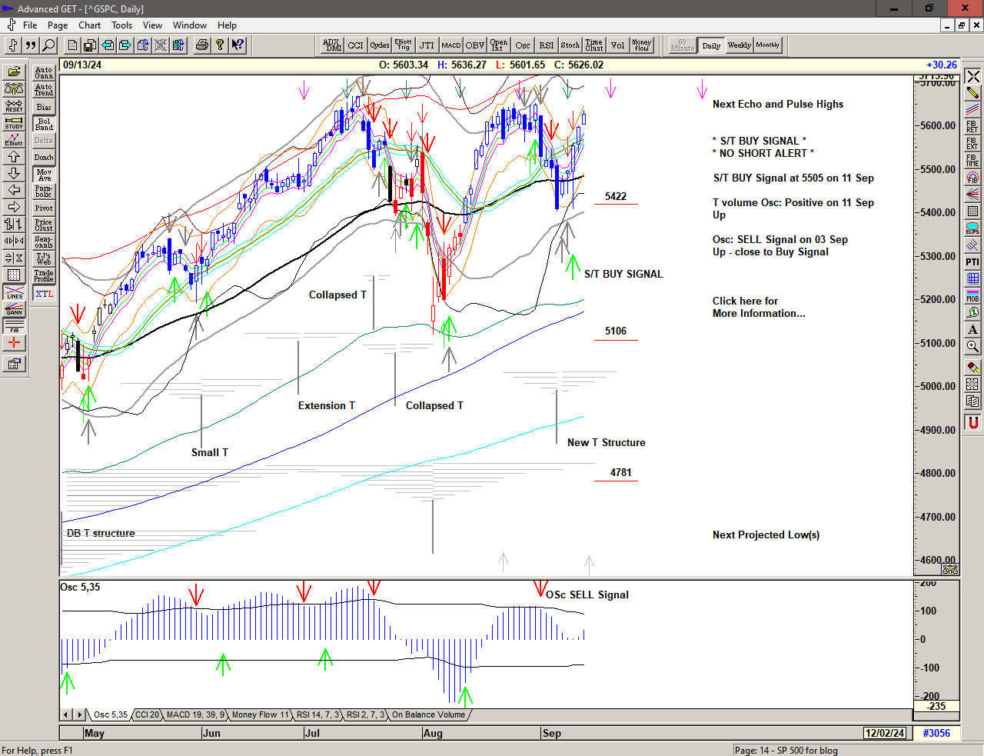
Task: Click the PTI tool icon
Action: pos(972,261)
